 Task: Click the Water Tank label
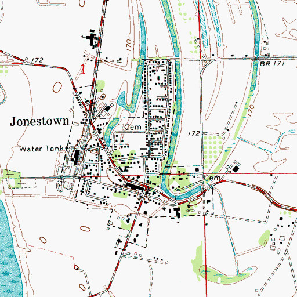(x=42, y=148)
